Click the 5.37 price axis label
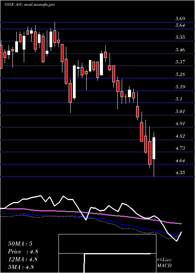 coord(180,62)
